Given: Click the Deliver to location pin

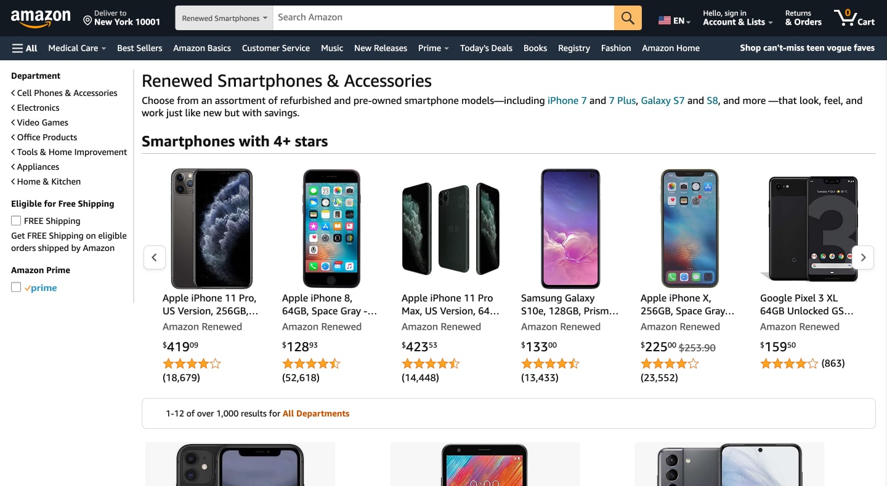Looking at the screenshot, I should click(x=87, y=21).
